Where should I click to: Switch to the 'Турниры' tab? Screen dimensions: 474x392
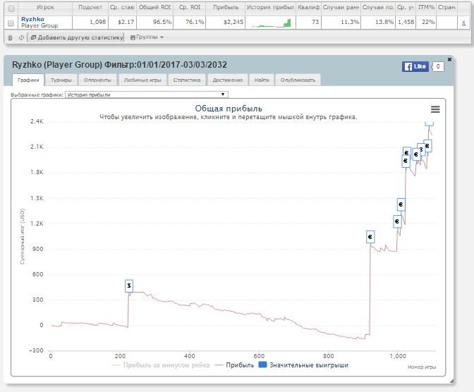(61, 80)
